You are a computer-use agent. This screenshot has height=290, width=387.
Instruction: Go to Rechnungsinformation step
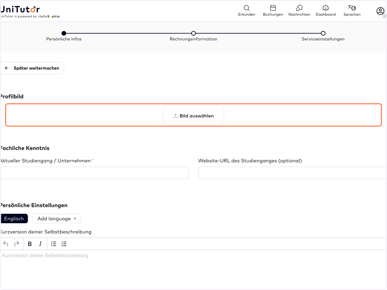pyautogui.click(x=193, y=33)
